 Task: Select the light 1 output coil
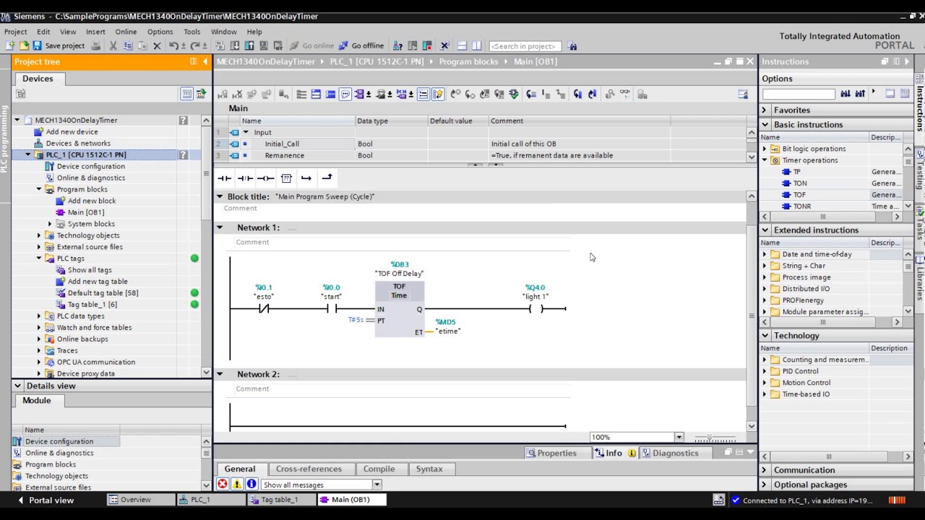click(535, 309)
